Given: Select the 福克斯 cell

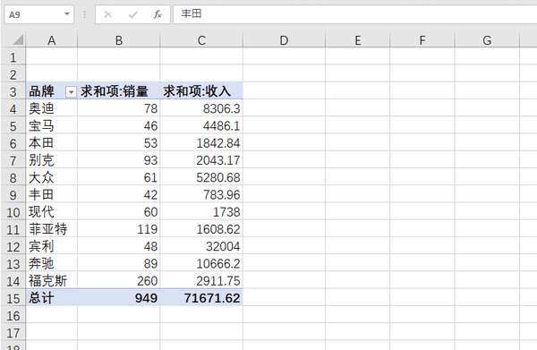Looking at the screenshot, I should [52, 280].
